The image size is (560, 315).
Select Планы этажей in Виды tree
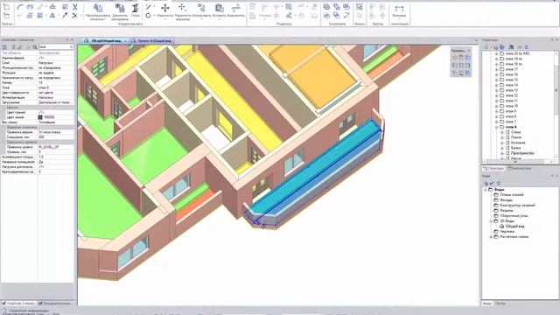tap(512, 195)
